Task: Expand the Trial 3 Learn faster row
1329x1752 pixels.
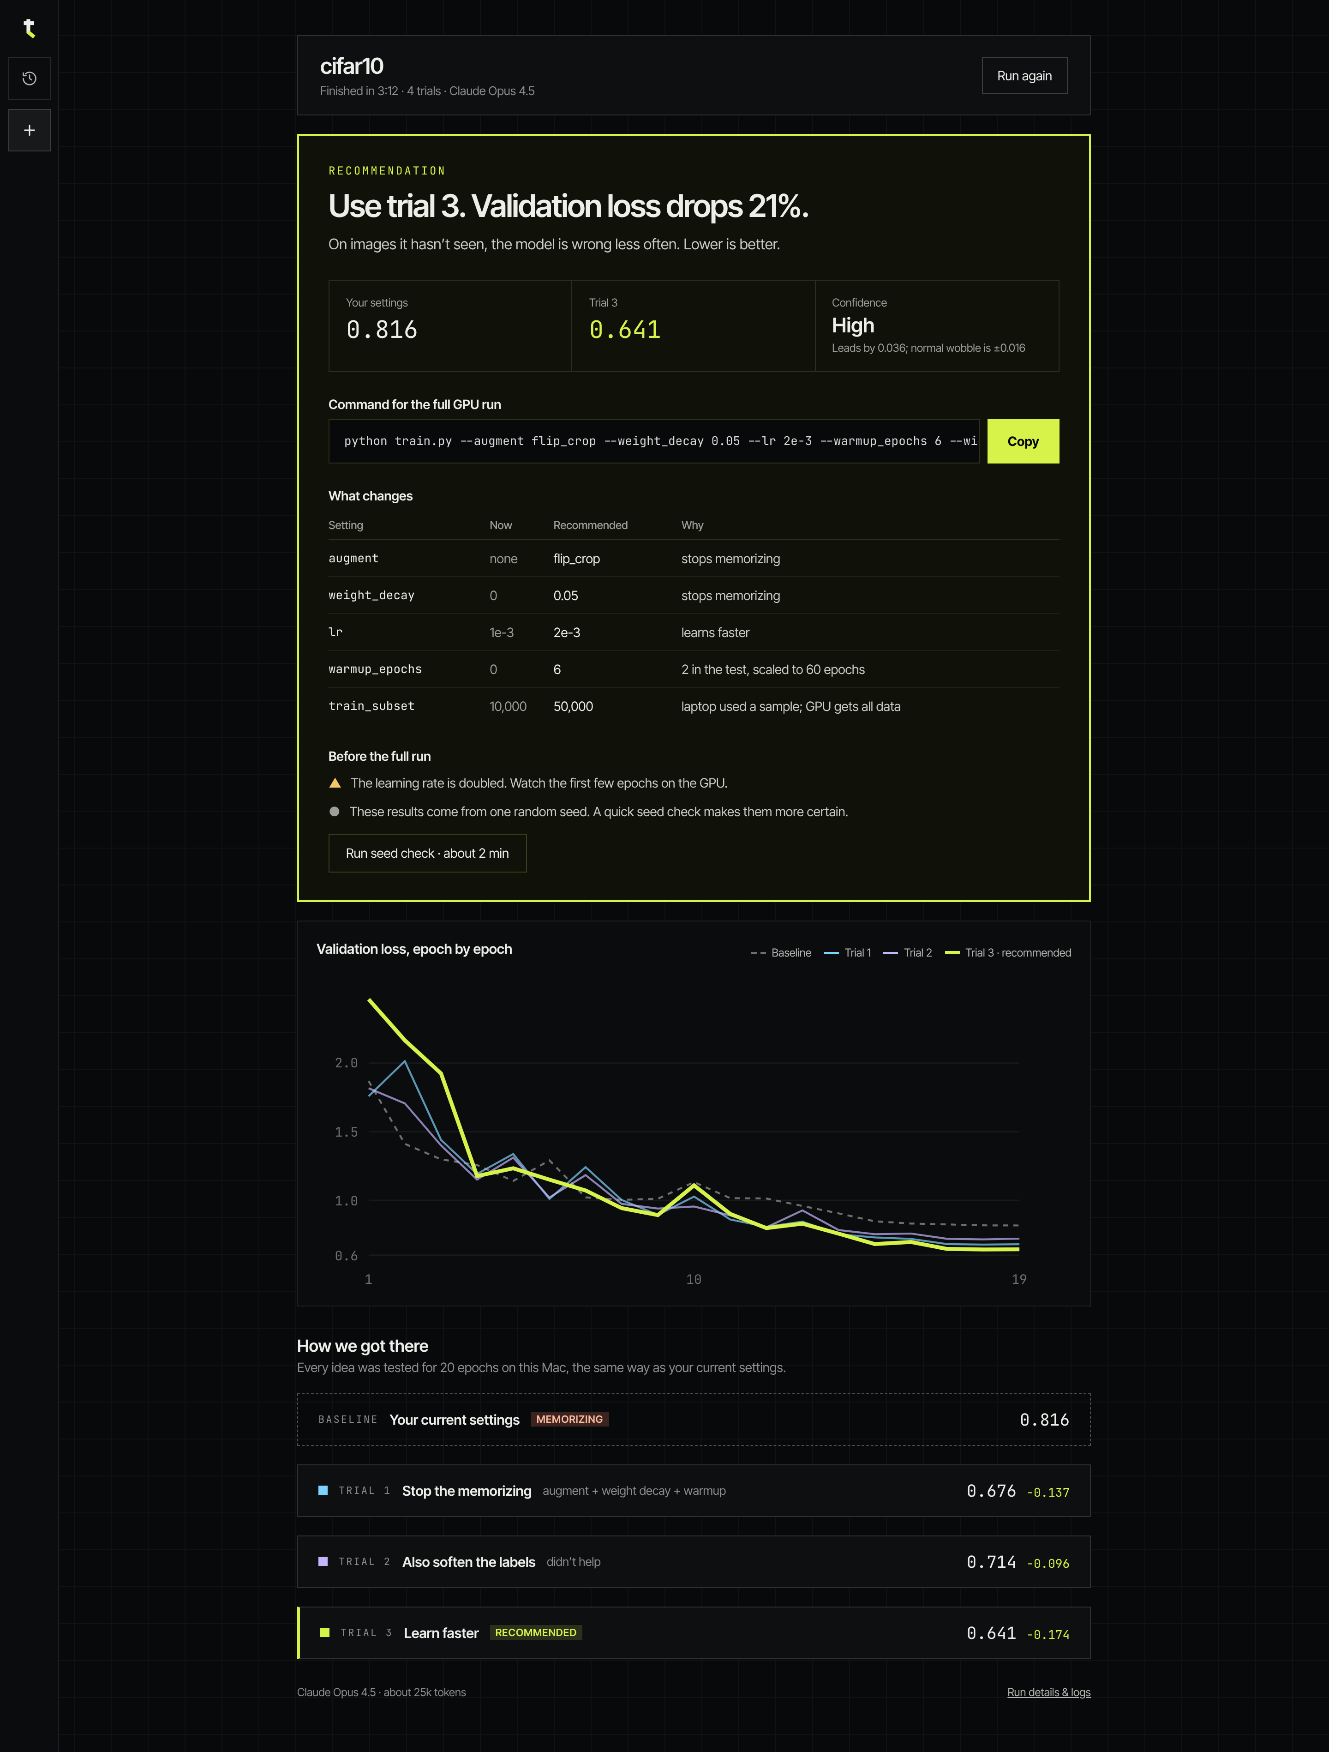Action: coord(694,1632)
